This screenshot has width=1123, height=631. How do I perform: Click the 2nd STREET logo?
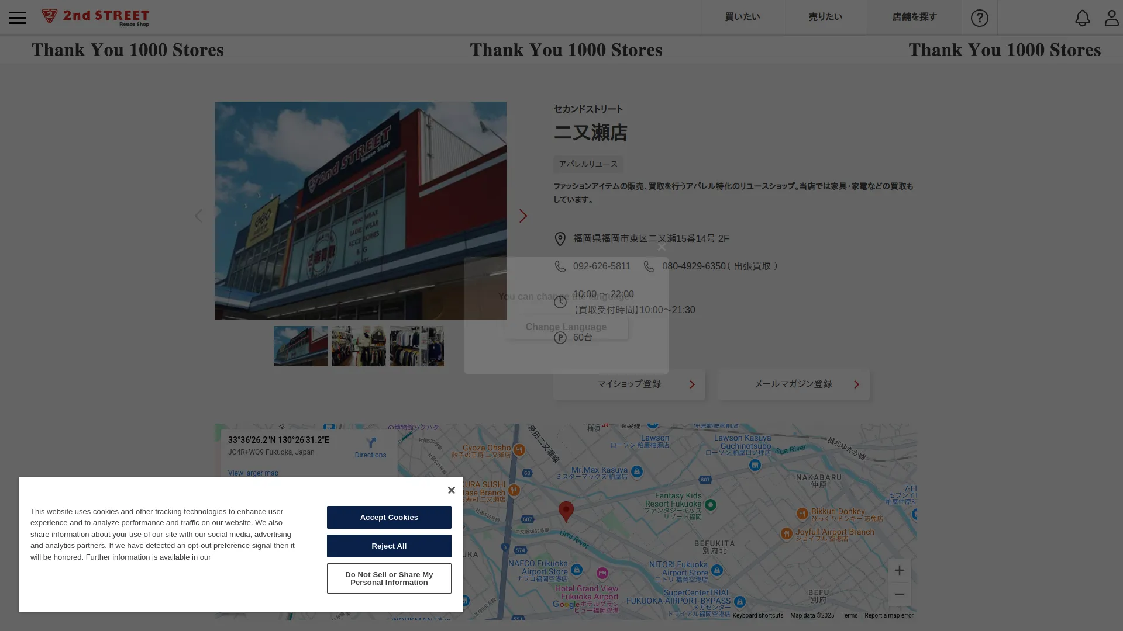95,18
